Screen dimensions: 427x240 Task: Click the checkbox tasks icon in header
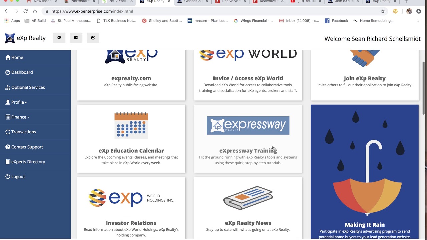[x=93, y=38]
